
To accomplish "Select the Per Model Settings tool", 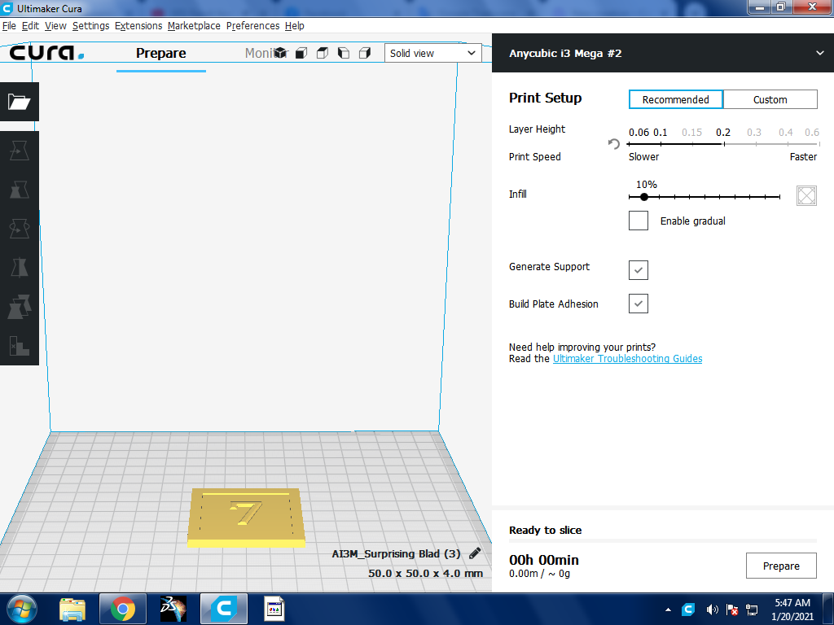I will 20,307.
